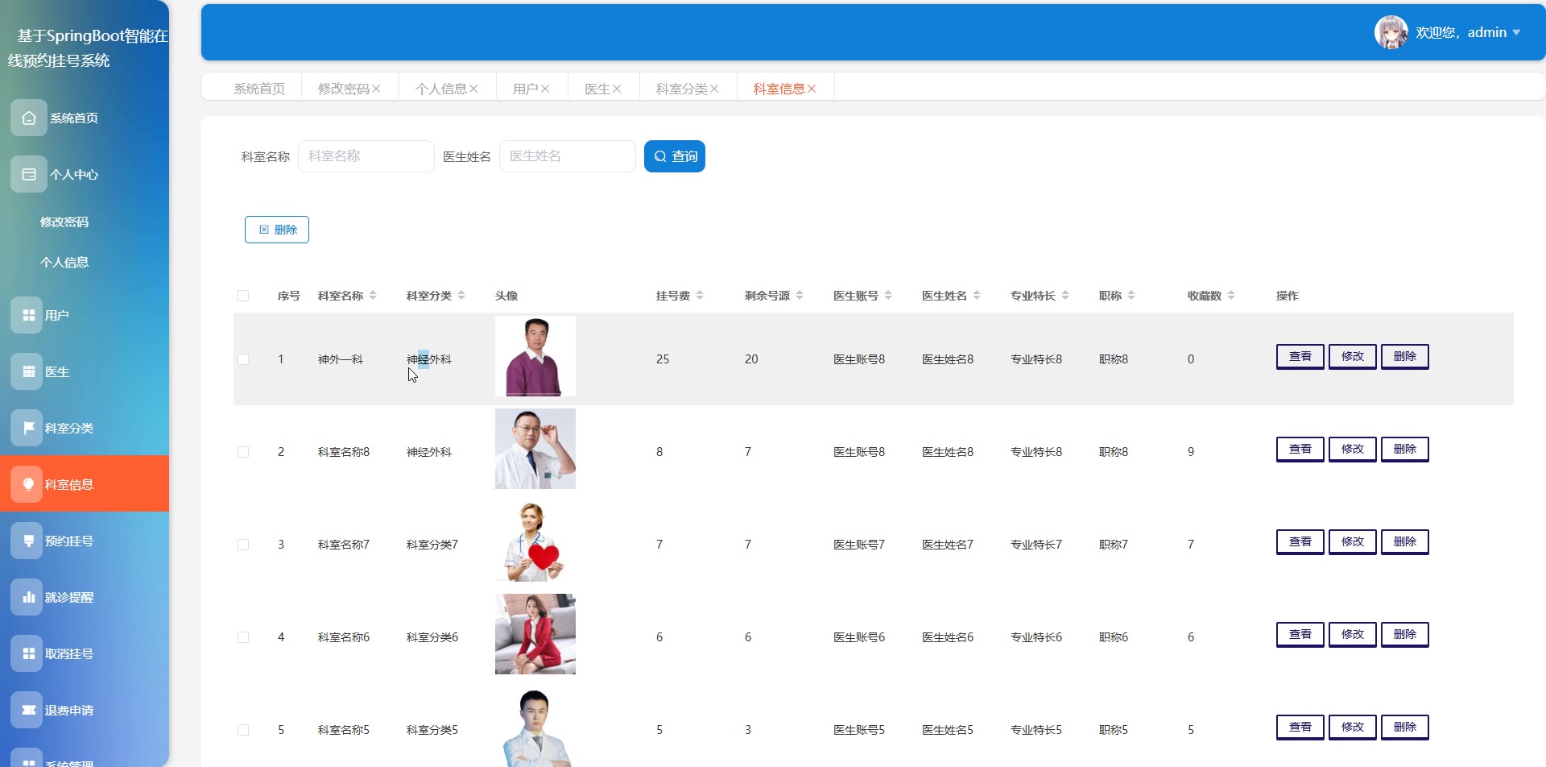Toggle the select-all checkbox in table header
The width and height of the screenshot is (1546, 767).
243,296
